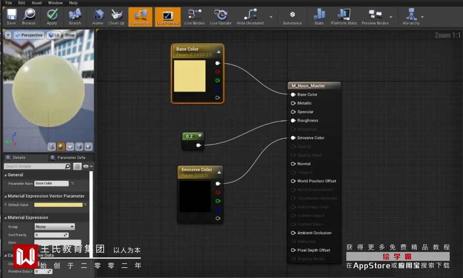Jump to Home node in toolbar
This screenshot has height=278, width=463.
click(98, 17)
